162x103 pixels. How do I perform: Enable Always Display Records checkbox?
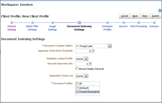pyautogui.click(x=77, y=68)
